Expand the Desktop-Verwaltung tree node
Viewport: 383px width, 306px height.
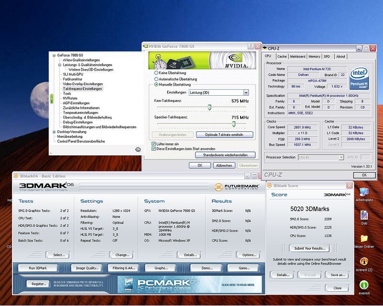[54, 132]
